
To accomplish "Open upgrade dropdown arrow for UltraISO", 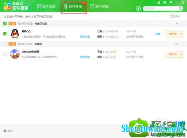I will [x=181, y=54].
